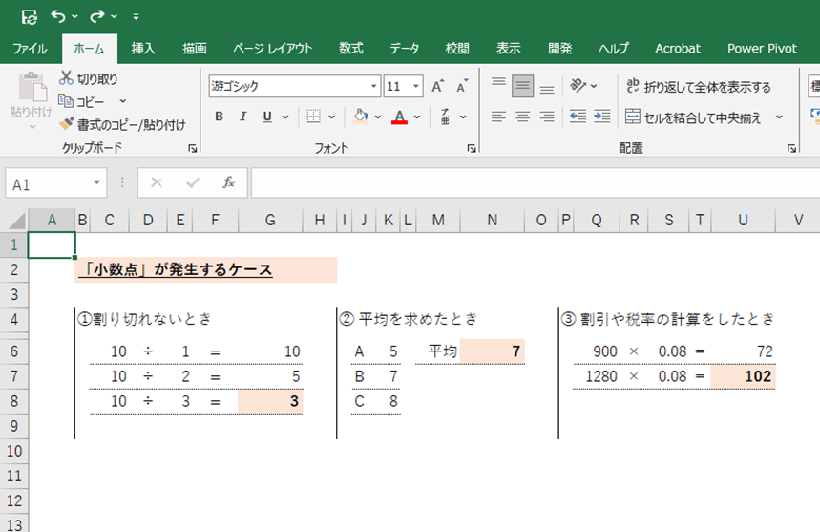Toggle Bold formatting
Viewport: 820px width, 532px height.
[x=219, y=117]
